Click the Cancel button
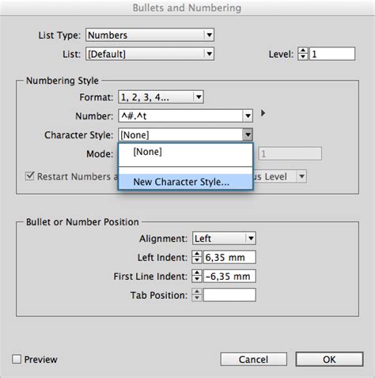The height and width of the screenshot is (378, 375). (253, 359)
